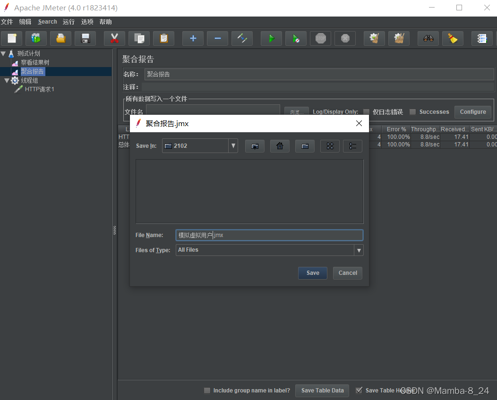The height and width of the screenshot is (400, 497).
Task: Click the Open file folder icon
Action: coord(60,38)
